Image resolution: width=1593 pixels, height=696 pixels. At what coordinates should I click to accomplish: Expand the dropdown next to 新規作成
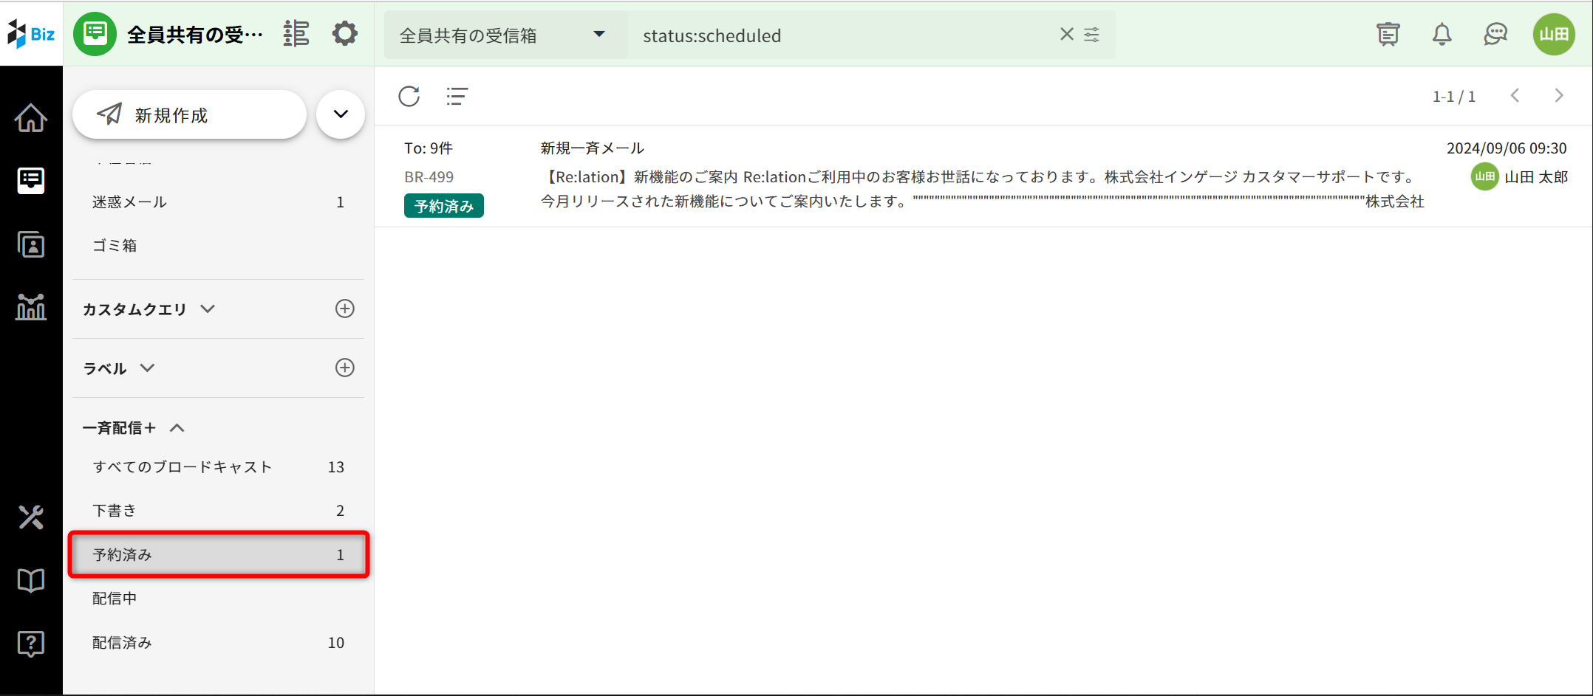(341, 114)
